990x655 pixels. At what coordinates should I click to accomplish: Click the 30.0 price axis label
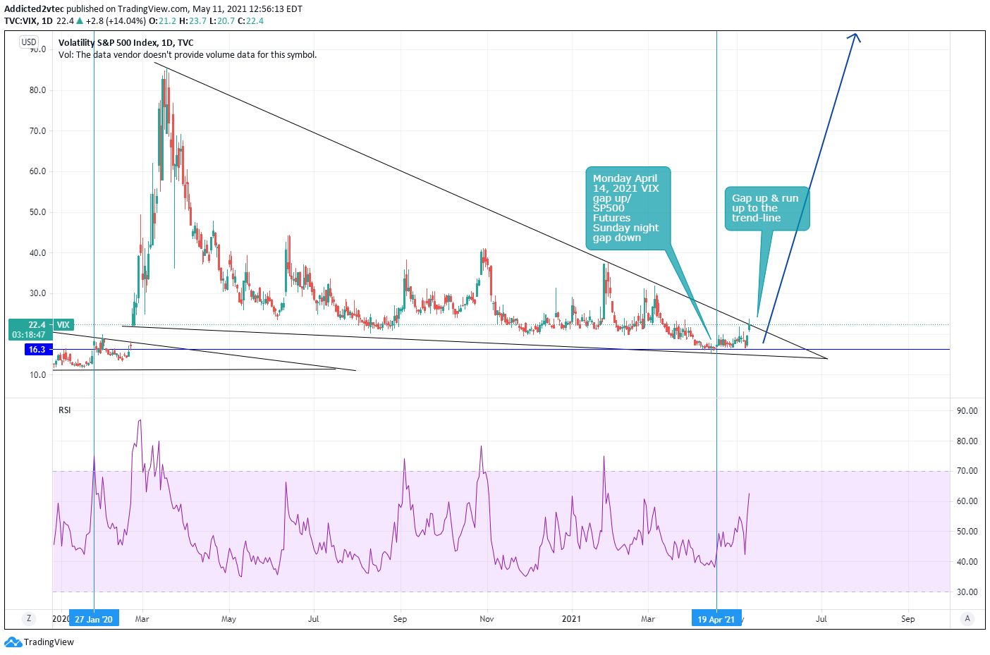[37, 293]
